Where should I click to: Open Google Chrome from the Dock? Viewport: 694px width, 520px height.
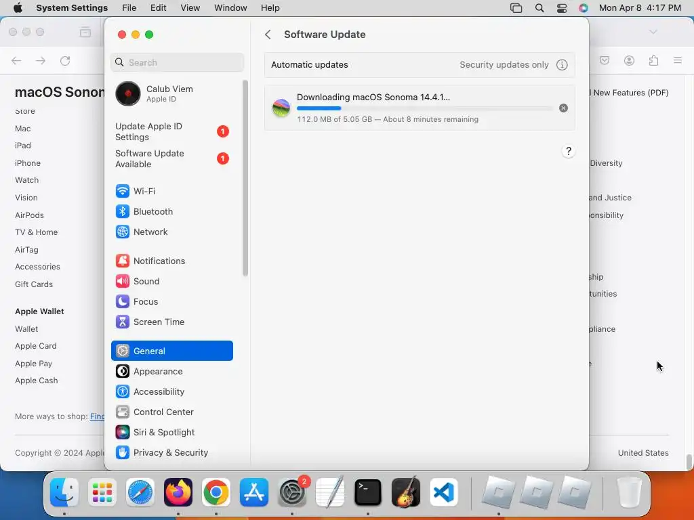216,492
